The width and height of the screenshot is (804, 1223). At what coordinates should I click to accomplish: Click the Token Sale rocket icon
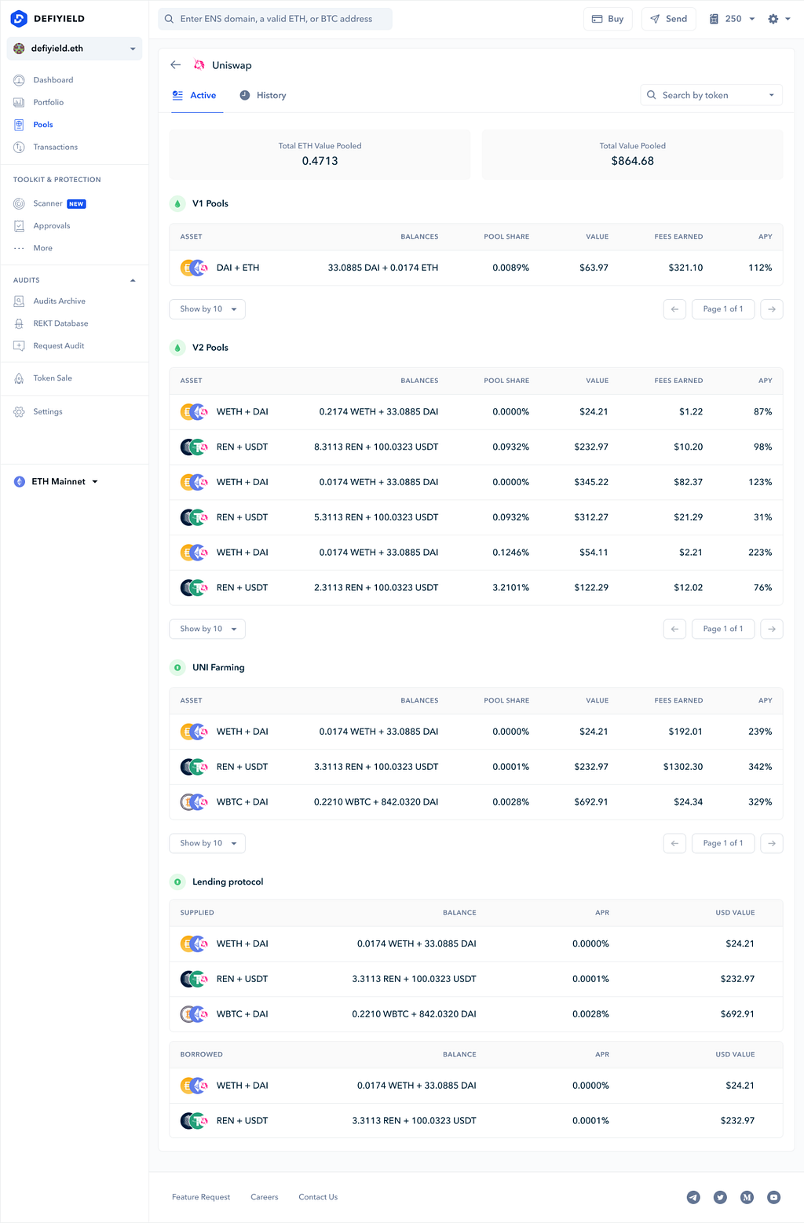tap(19, 378)
